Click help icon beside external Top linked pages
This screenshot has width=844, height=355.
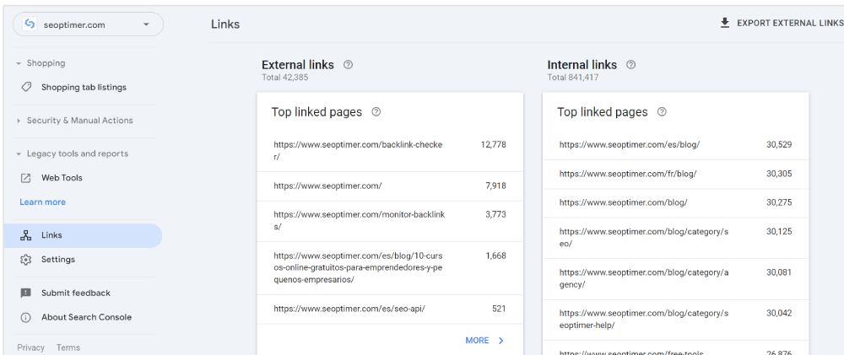click(x=376, y=111)
